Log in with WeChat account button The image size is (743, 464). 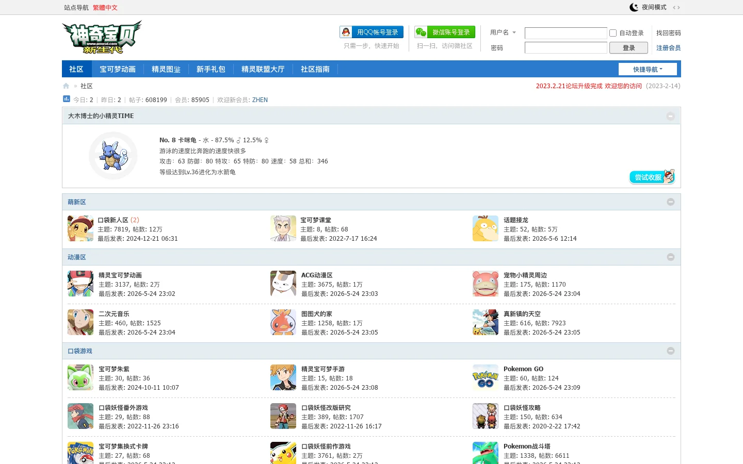(445, 32)
